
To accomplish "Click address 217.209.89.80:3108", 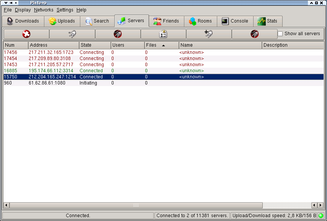I will tap(50, 58).
